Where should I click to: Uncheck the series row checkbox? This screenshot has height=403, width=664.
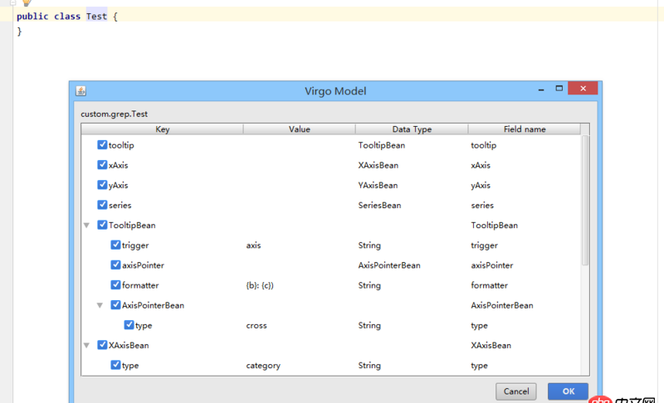point(102,205)
